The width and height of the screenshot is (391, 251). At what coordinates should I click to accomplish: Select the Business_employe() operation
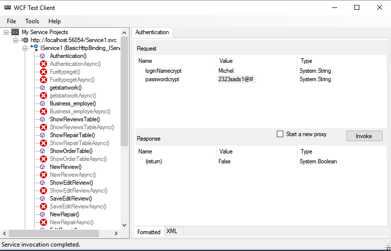(x=73, y=103)
